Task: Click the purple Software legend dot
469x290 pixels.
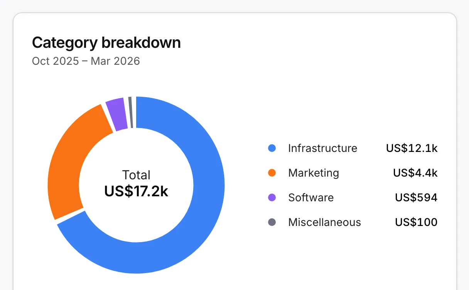Action: 272,197
